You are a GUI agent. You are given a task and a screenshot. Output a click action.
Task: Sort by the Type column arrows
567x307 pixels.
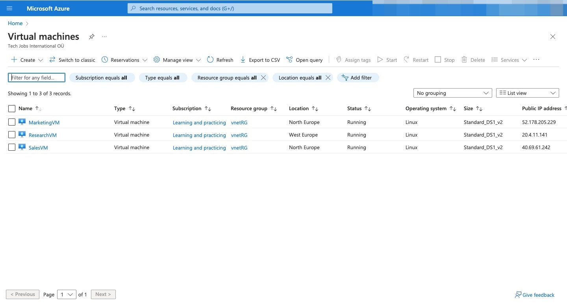point(132,109)
